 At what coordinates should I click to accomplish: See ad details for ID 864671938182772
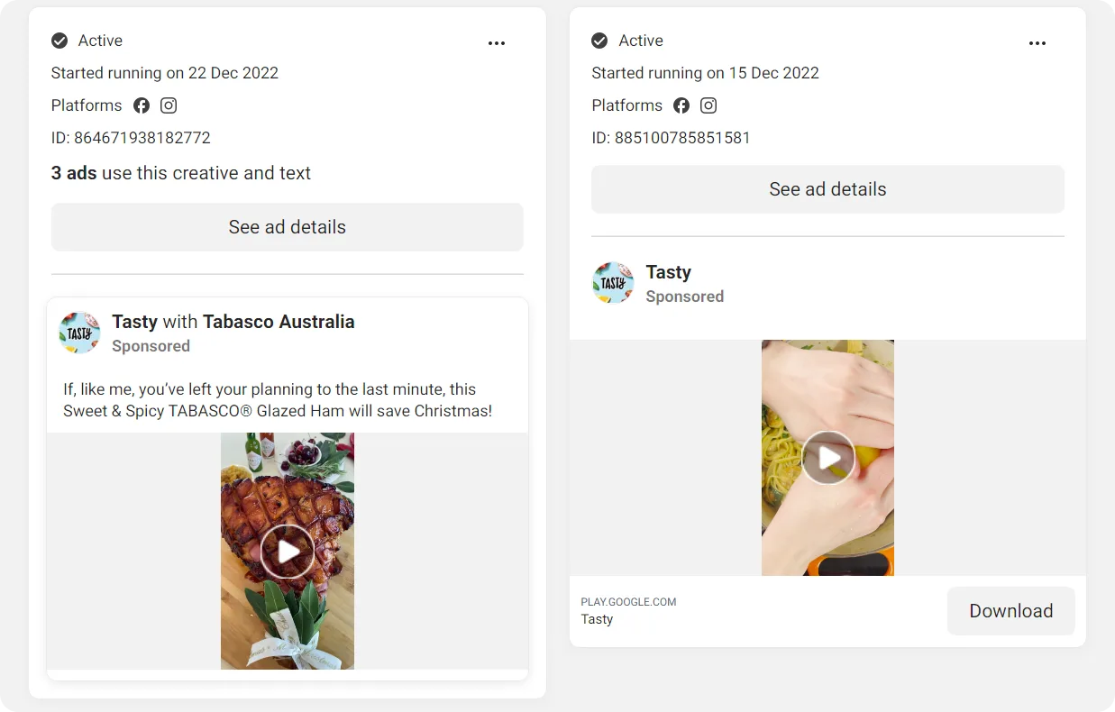[x=288, y=227]
